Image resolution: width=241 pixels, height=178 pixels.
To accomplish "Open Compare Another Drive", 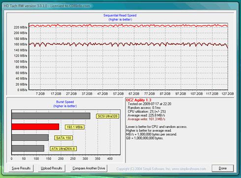I will [89, 168].
